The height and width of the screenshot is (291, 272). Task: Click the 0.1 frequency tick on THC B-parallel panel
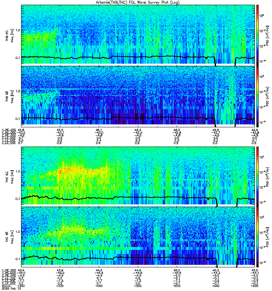tap(18, 259)
